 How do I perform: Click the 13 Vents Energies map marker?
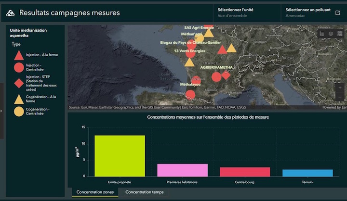coord(190,53)
